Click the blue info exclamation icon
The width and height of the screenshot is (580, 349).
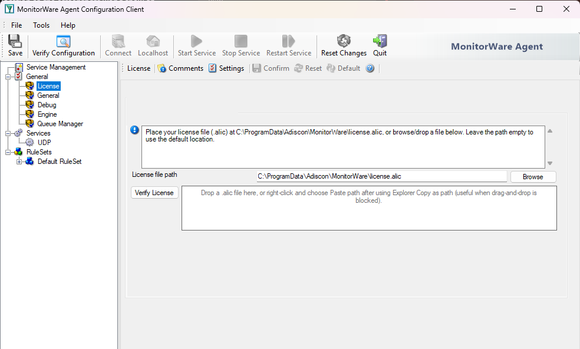[134, 130]
